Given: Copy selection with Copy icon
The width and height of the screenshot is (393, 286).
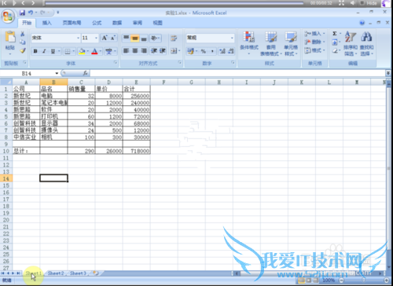Looking at the screenshot, I should point(23,42).
